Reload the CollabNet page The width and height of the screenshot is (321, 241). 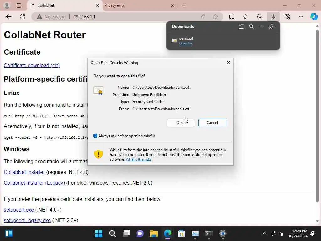tap(23, 17)
